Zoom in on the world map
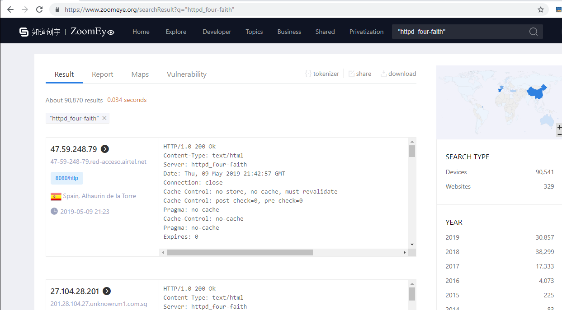This screenshot has width=562, height=310. [559, 128]
